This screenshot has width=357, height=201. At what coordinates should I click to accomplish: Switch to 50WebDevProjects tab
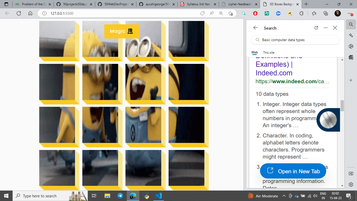point(116,4)
